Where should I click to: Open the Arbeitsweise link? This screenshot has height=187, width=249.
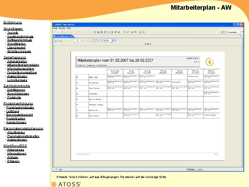(x=16, y=132)
